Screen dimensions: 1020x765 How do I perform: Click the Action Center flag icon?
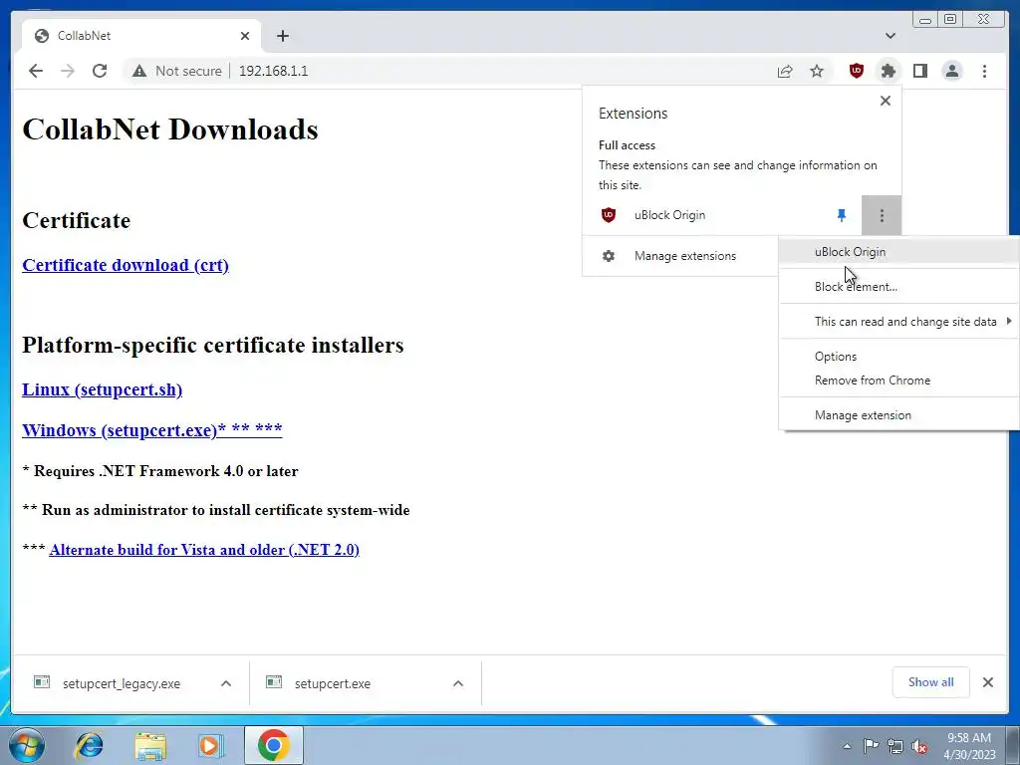coord(871,746)
